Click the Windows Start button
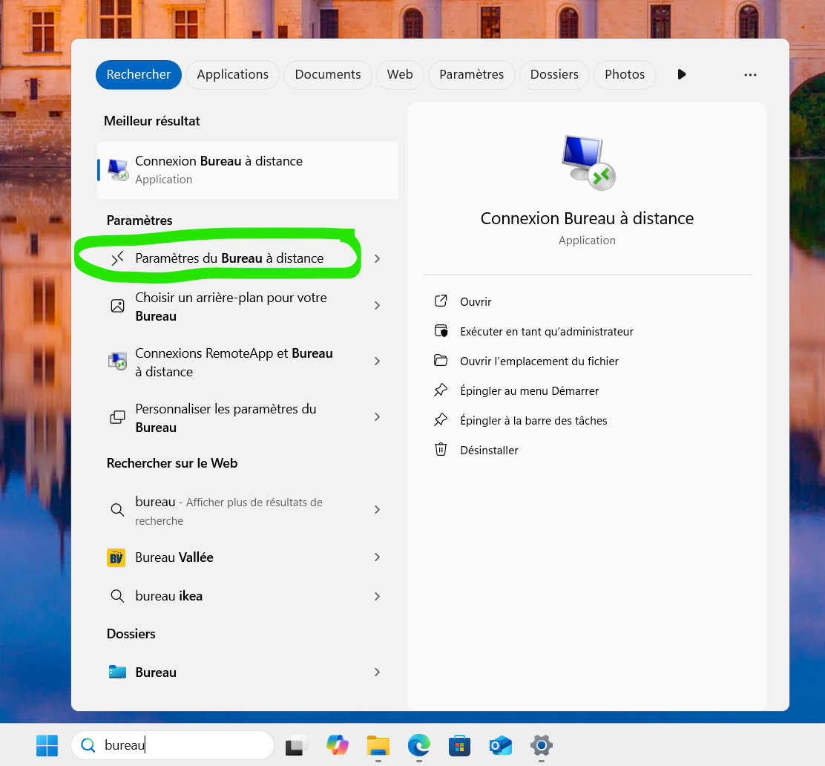 click(x=47, y=745)
